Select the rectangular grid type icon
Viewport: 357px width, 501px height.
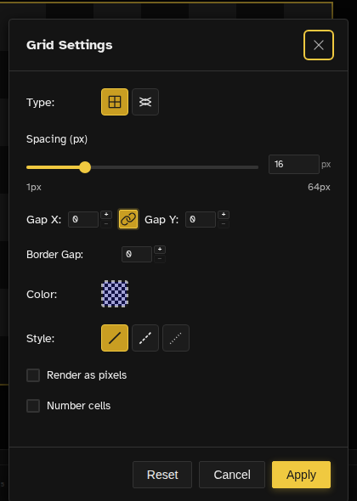[x=115, y=102]
